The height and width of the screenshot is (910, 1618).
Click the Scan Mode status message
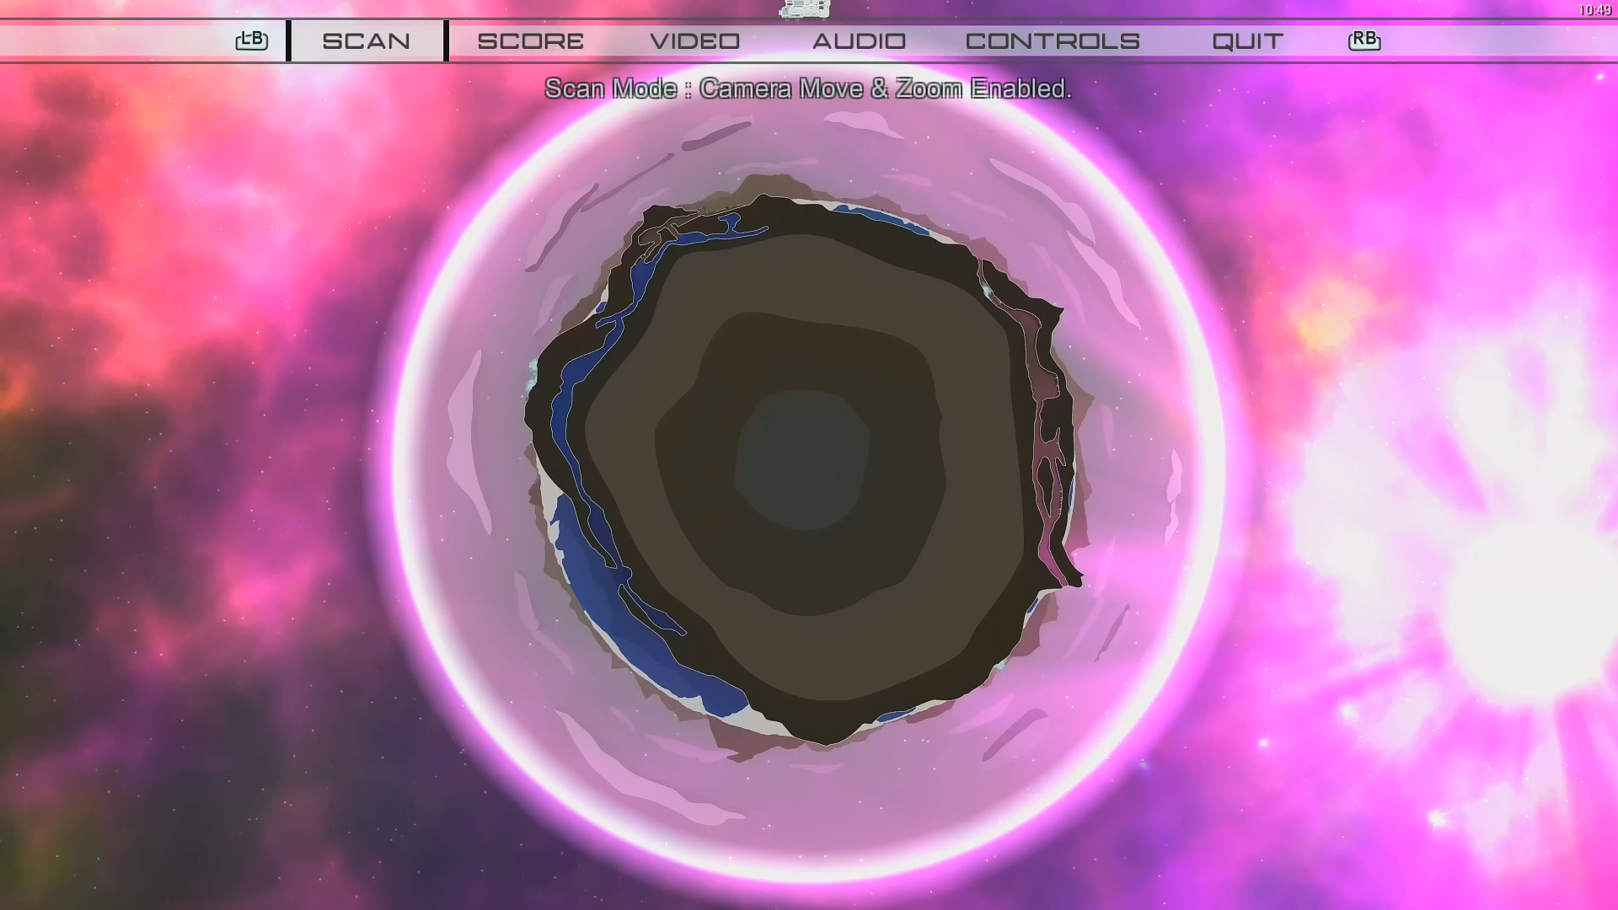point(810,88)
